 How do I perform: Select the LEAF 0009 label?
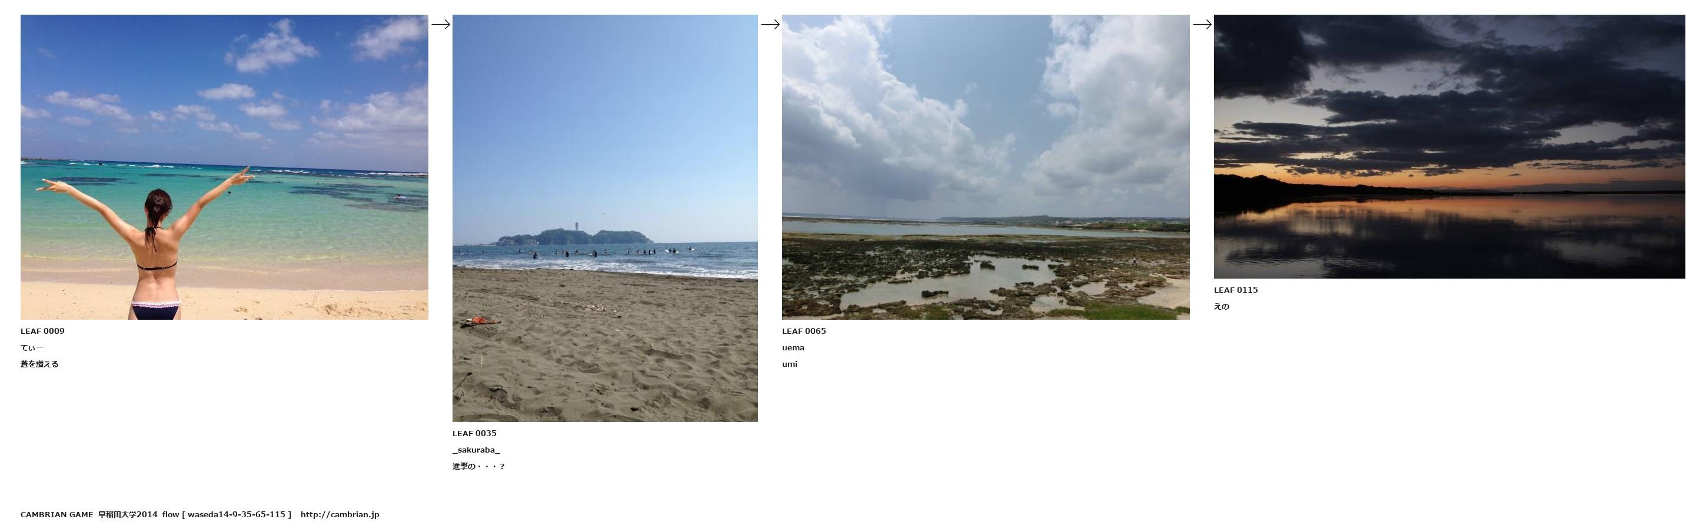pyautogui.click(x=42, y=332)
